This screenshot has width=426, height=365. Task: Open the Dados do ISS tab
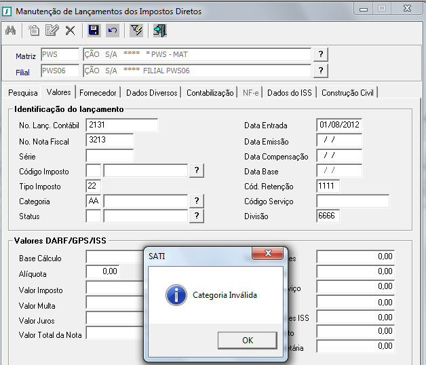click(x=291, y=93)
